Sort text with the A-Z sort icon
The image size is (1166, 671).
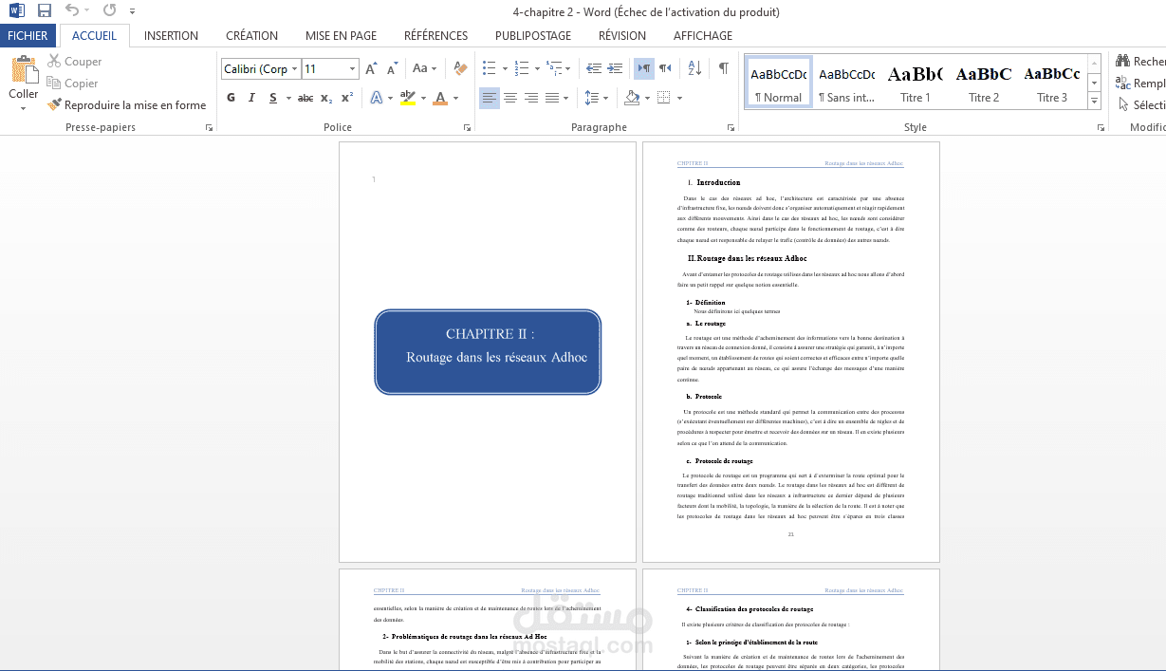pos(694,68)
